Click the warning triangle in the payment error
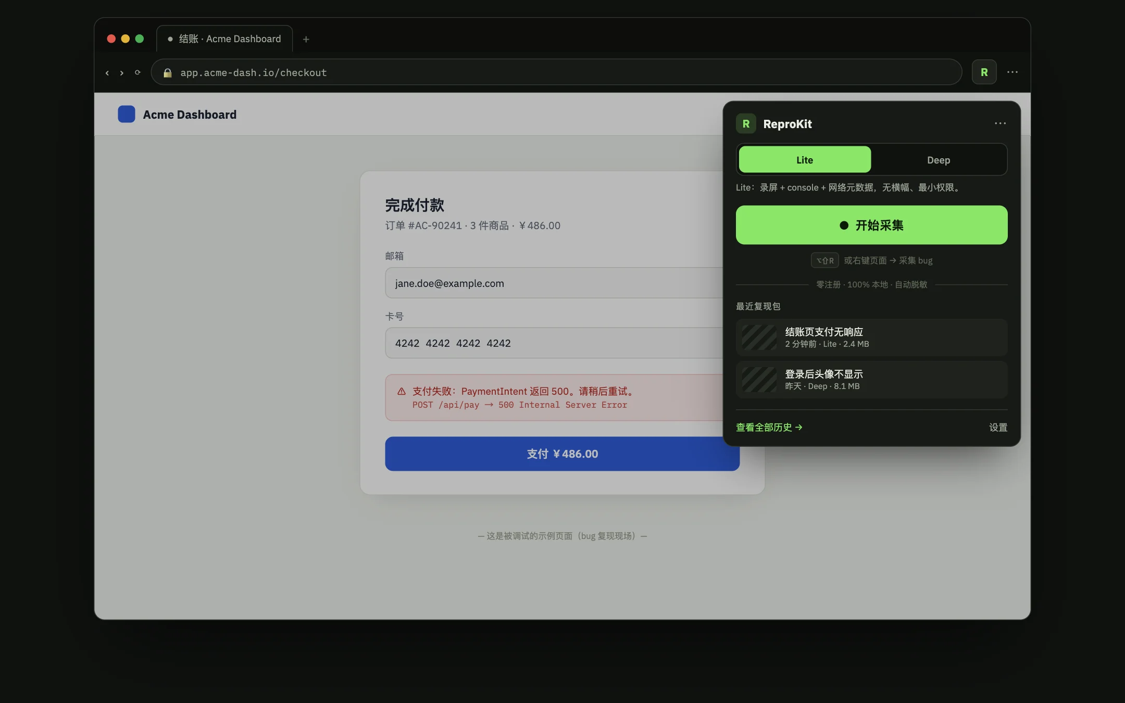Image resolution: width=1125 pixels, height=703 pixels. click(x=402, y=391)
